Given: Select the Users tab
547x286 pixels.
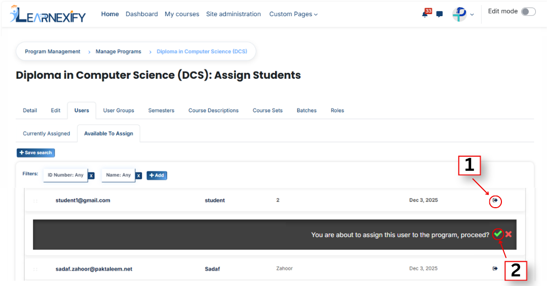Looking at the screenshot, I should tap(82, 110).
